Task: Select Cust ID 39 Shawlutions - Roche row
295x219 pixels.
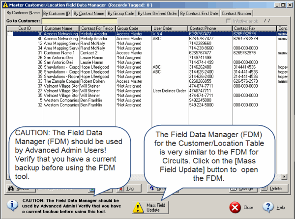Action: click(147, 76)
